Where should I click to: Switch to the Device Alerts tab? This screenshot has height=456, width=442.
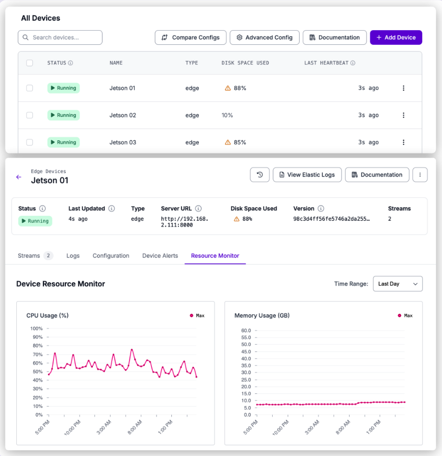[160, 256]
